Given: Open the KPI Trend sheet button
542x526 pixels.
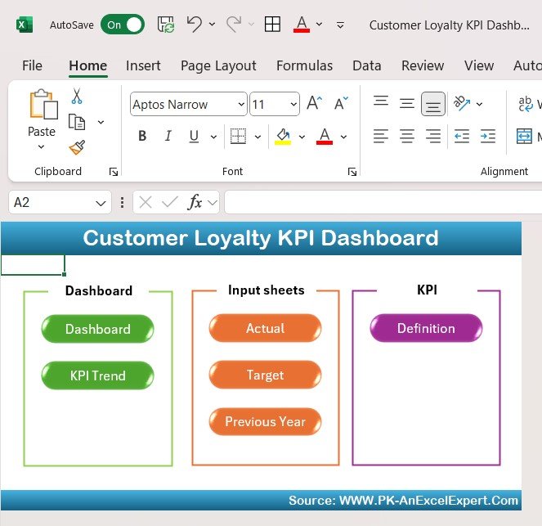Looking at the screenshot, I should coord(97,375).
